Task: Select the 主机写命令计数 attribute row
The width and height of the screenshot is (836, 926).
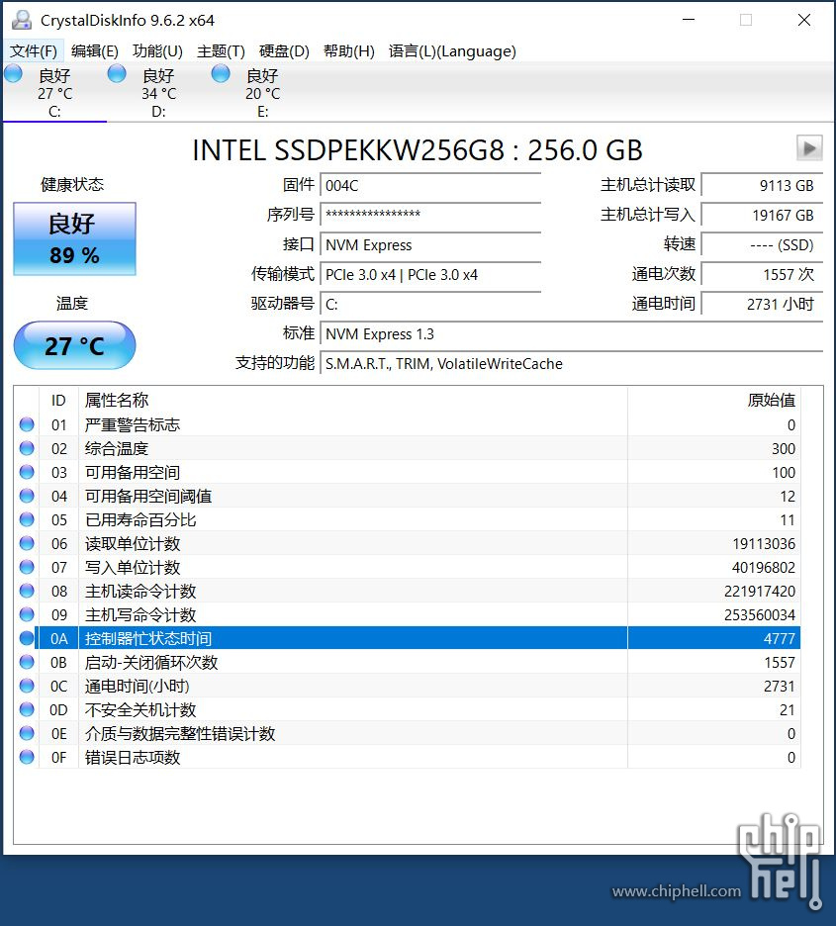Action: pos(408,614)
